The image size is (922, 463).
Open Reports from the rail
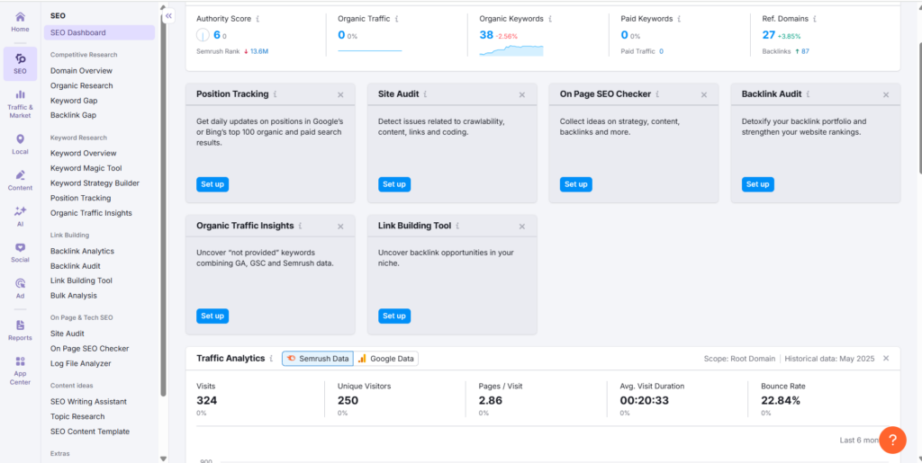tap(20, 330)
